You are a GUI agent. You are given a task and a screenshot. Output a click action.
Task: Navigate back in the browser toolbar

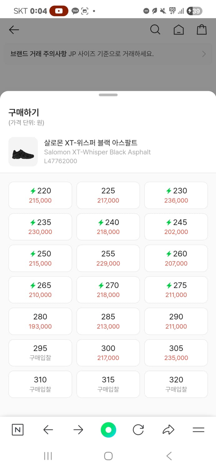tap(48, 430)
